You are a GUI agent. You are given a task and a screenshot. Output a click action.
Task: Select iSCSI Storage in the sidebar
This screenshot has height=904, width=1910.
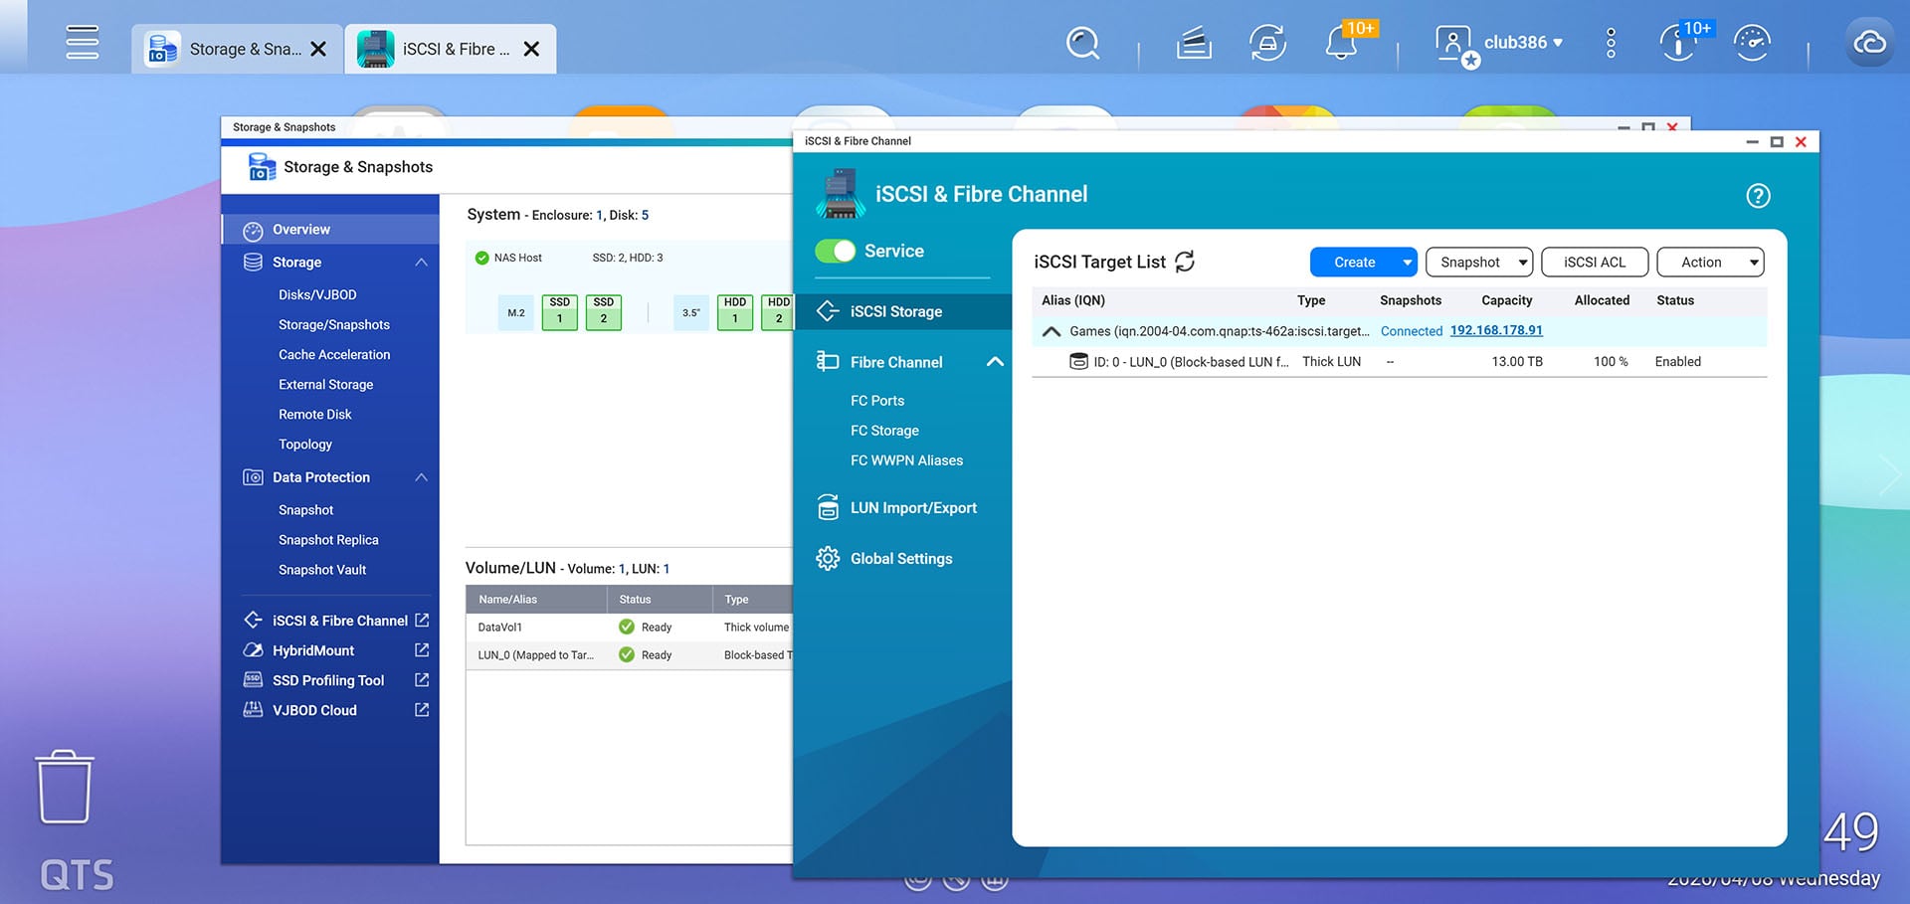(896, 310)
